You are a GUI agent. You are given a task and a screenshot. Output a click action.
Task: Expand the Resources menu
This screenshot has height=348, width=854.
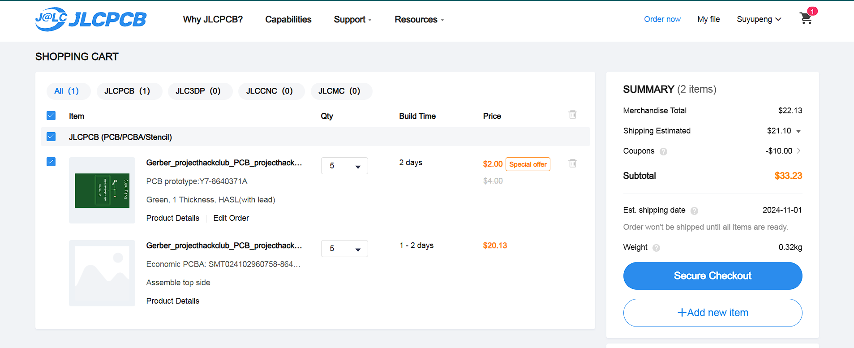pyautogui.click(x=419, y=19)
